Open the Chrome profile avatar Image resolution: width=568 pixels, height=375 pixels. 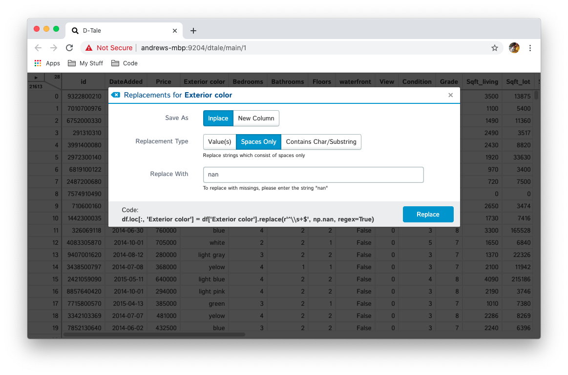click(514, 48)
